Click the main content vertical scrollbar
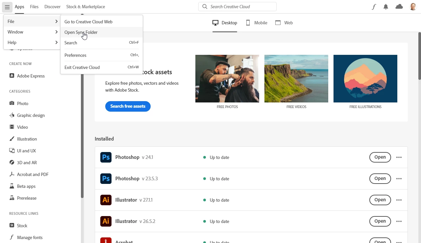The image size is (421, 243). pos(420,56)
